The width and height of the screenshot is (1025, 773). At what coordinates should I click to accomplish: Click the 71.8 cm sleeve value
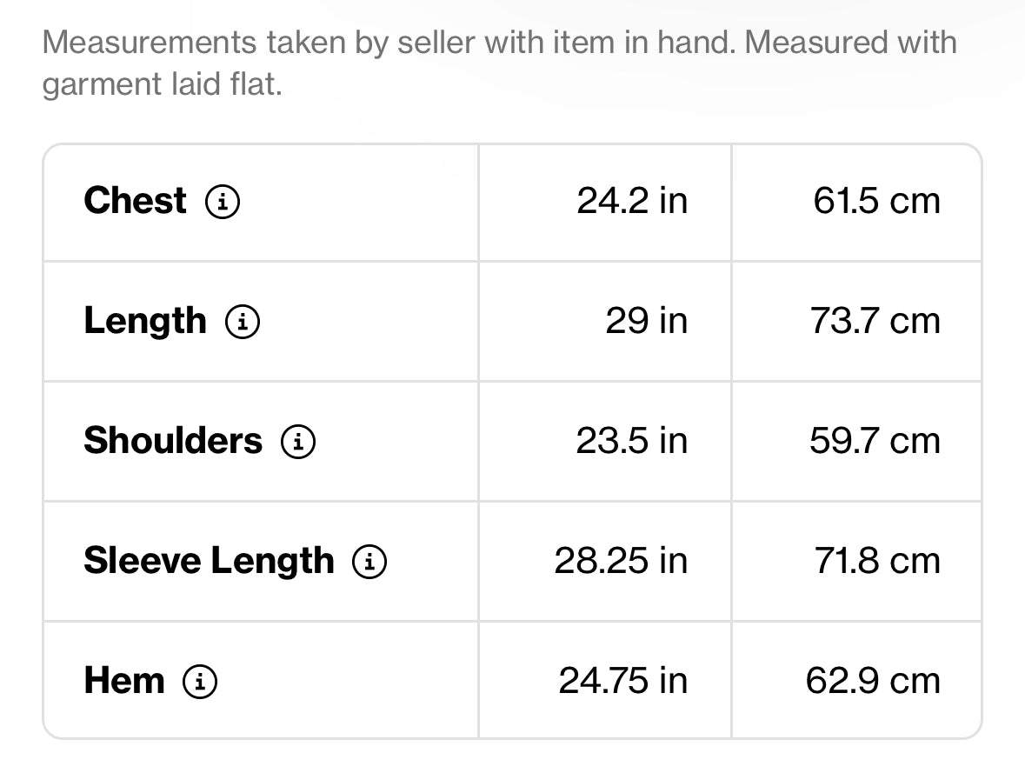(877, 561)
